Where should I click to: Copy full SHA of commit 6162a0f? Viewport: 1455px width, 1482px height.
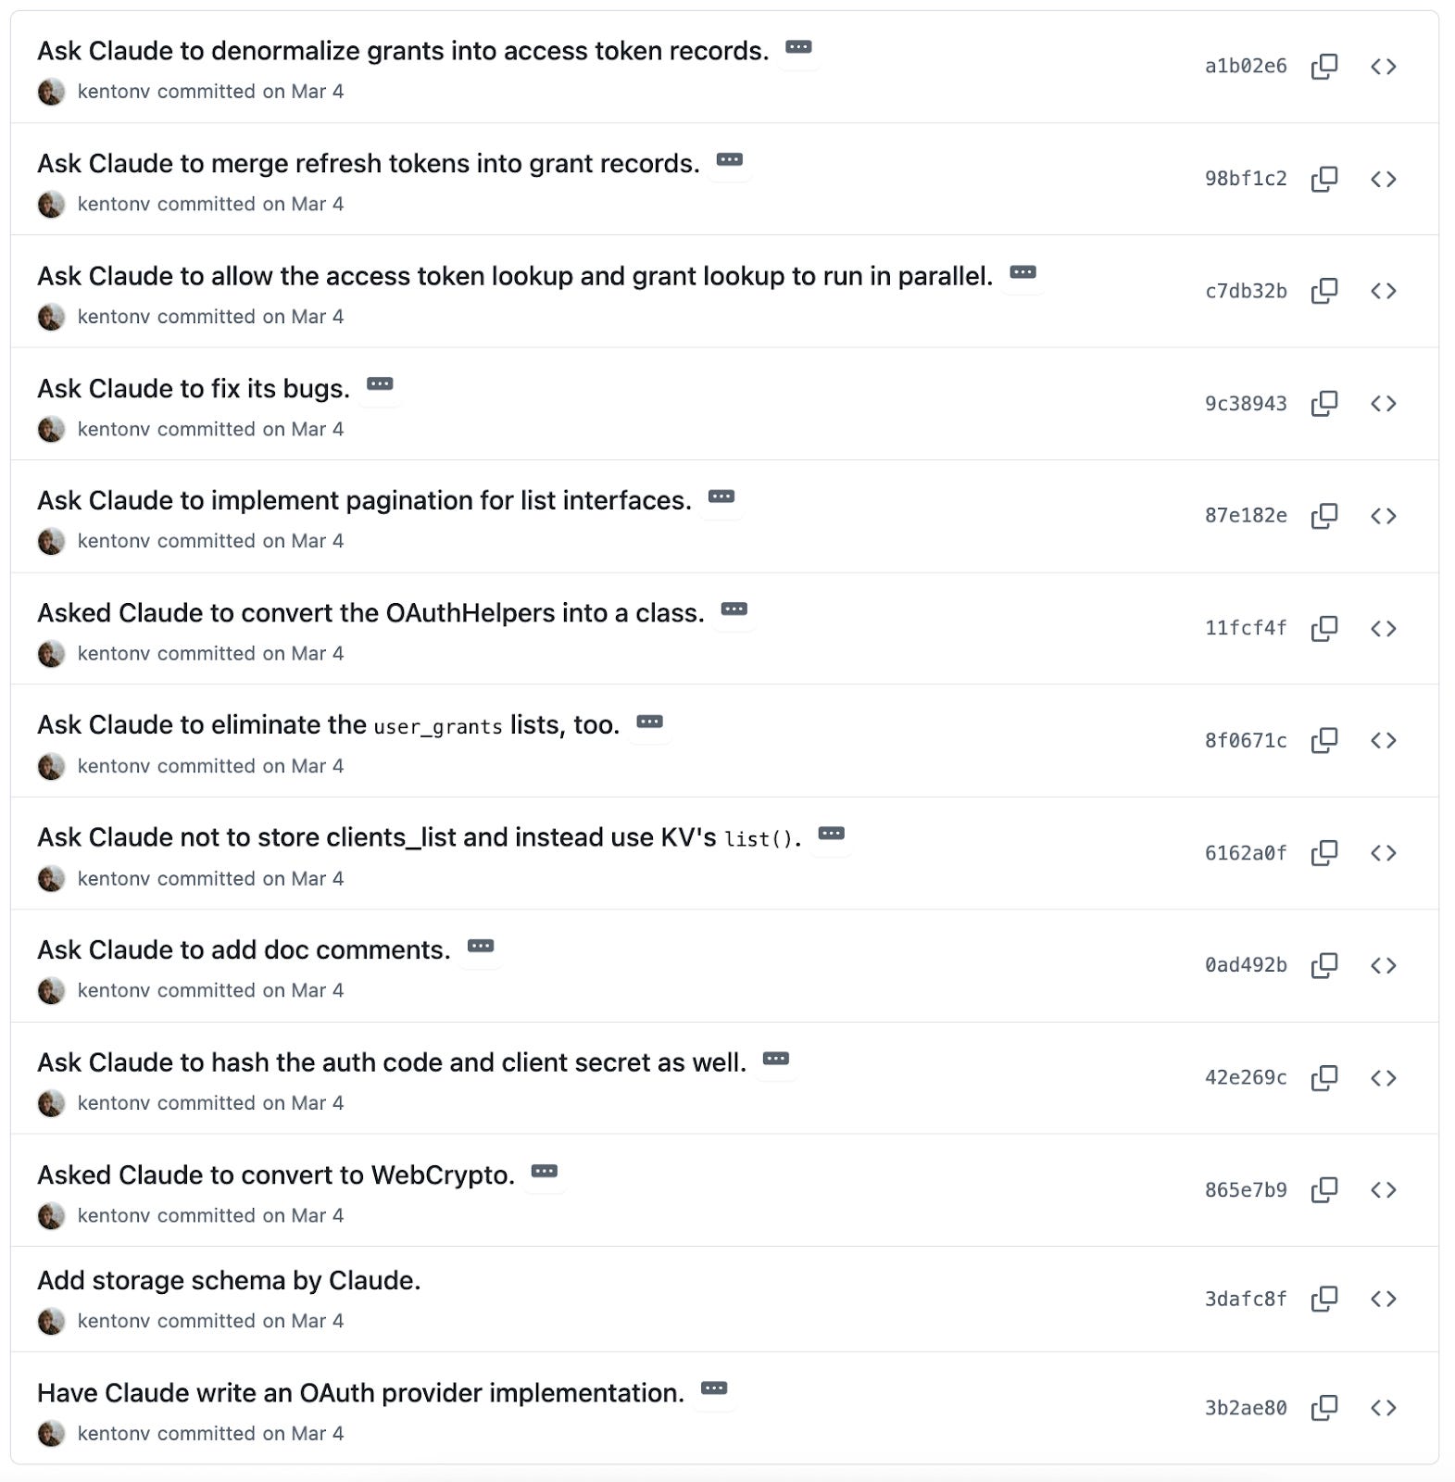coord(1326,852)
